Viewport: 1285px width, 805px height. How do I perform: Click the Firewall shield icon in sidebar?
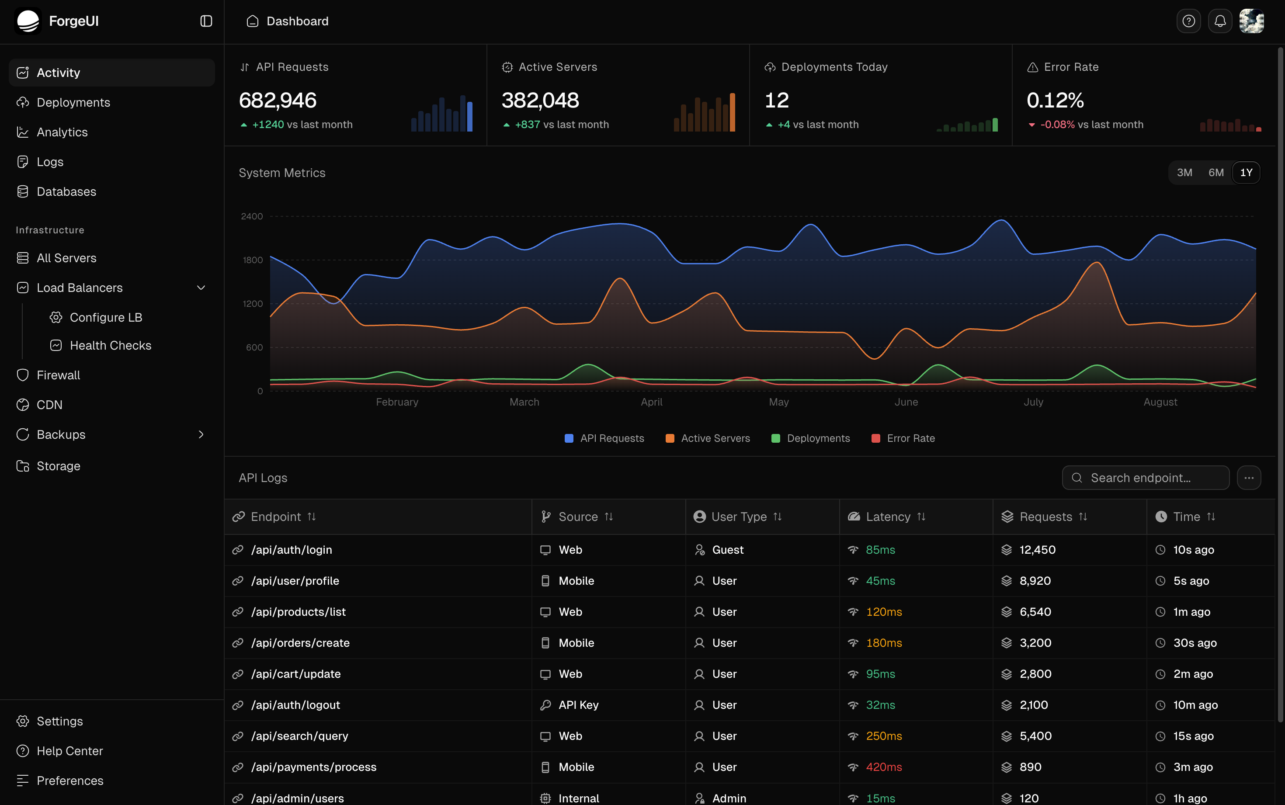tap(22, 375)
